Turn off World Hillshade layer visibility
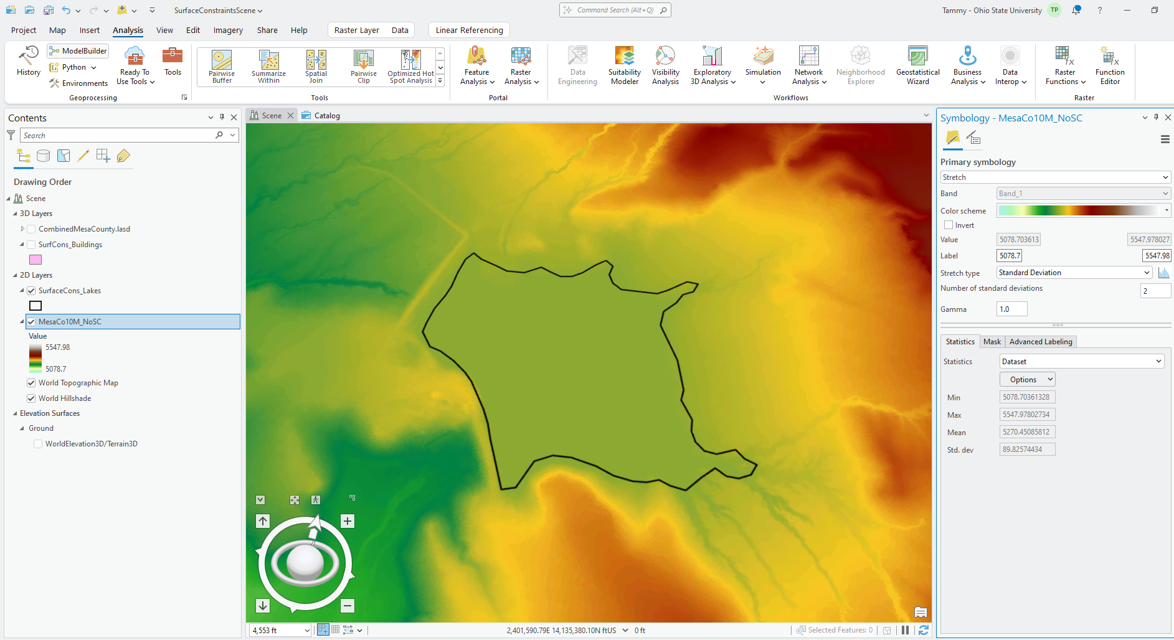Screen dimensions: 1174x640 click(31, 398)
